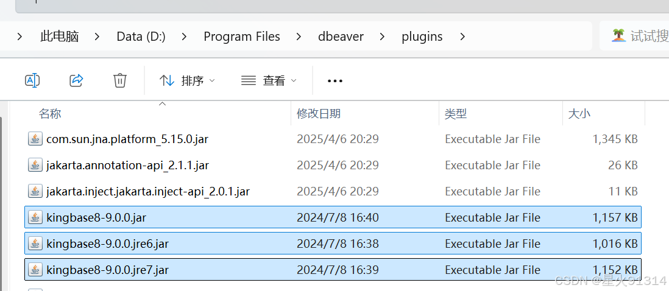Viewport: 669px width, 291px height.
Task: Click the size value 1,345 KB
Action: click(615, 139)
